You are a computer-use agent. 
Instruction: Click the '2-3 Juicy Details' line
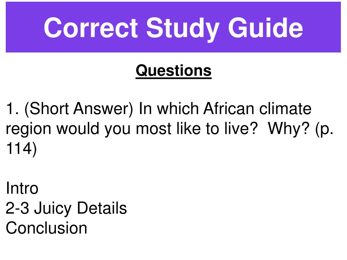tap(66, 209)
